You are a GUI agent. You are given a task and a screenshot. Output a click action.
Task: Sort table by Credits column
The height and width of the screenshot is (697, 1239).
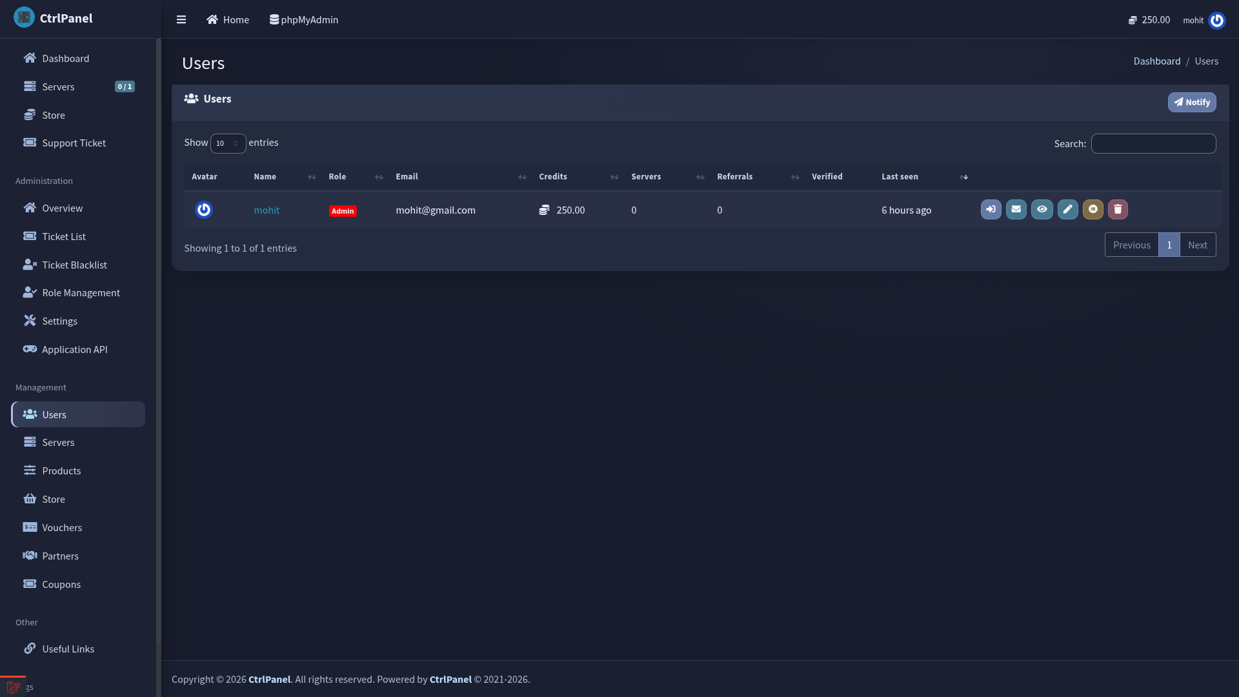579,177
